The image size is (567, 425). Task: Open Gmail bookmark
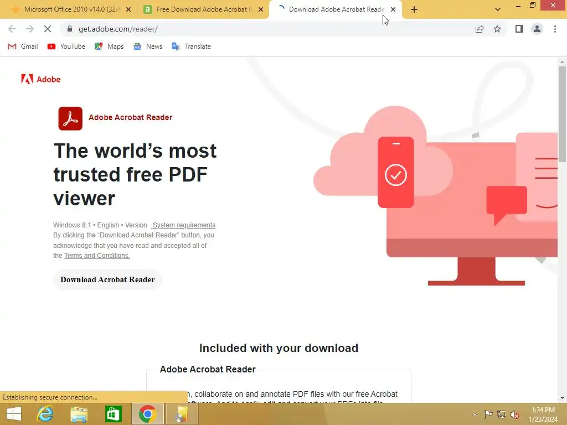click(x=23, y=46)
